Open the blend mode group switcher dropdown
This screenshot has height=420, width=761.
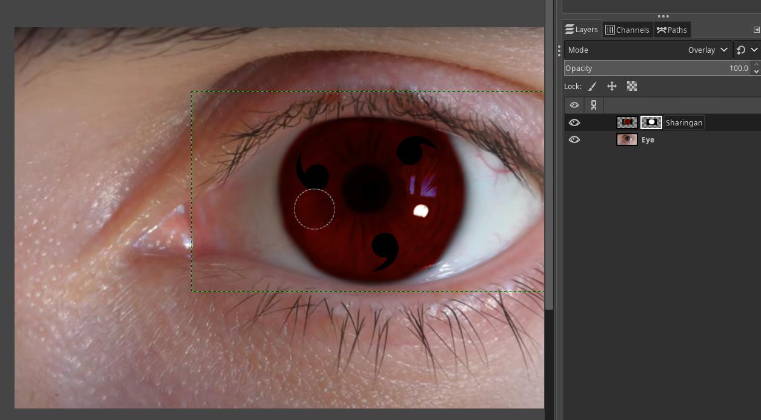coord(746,50)
